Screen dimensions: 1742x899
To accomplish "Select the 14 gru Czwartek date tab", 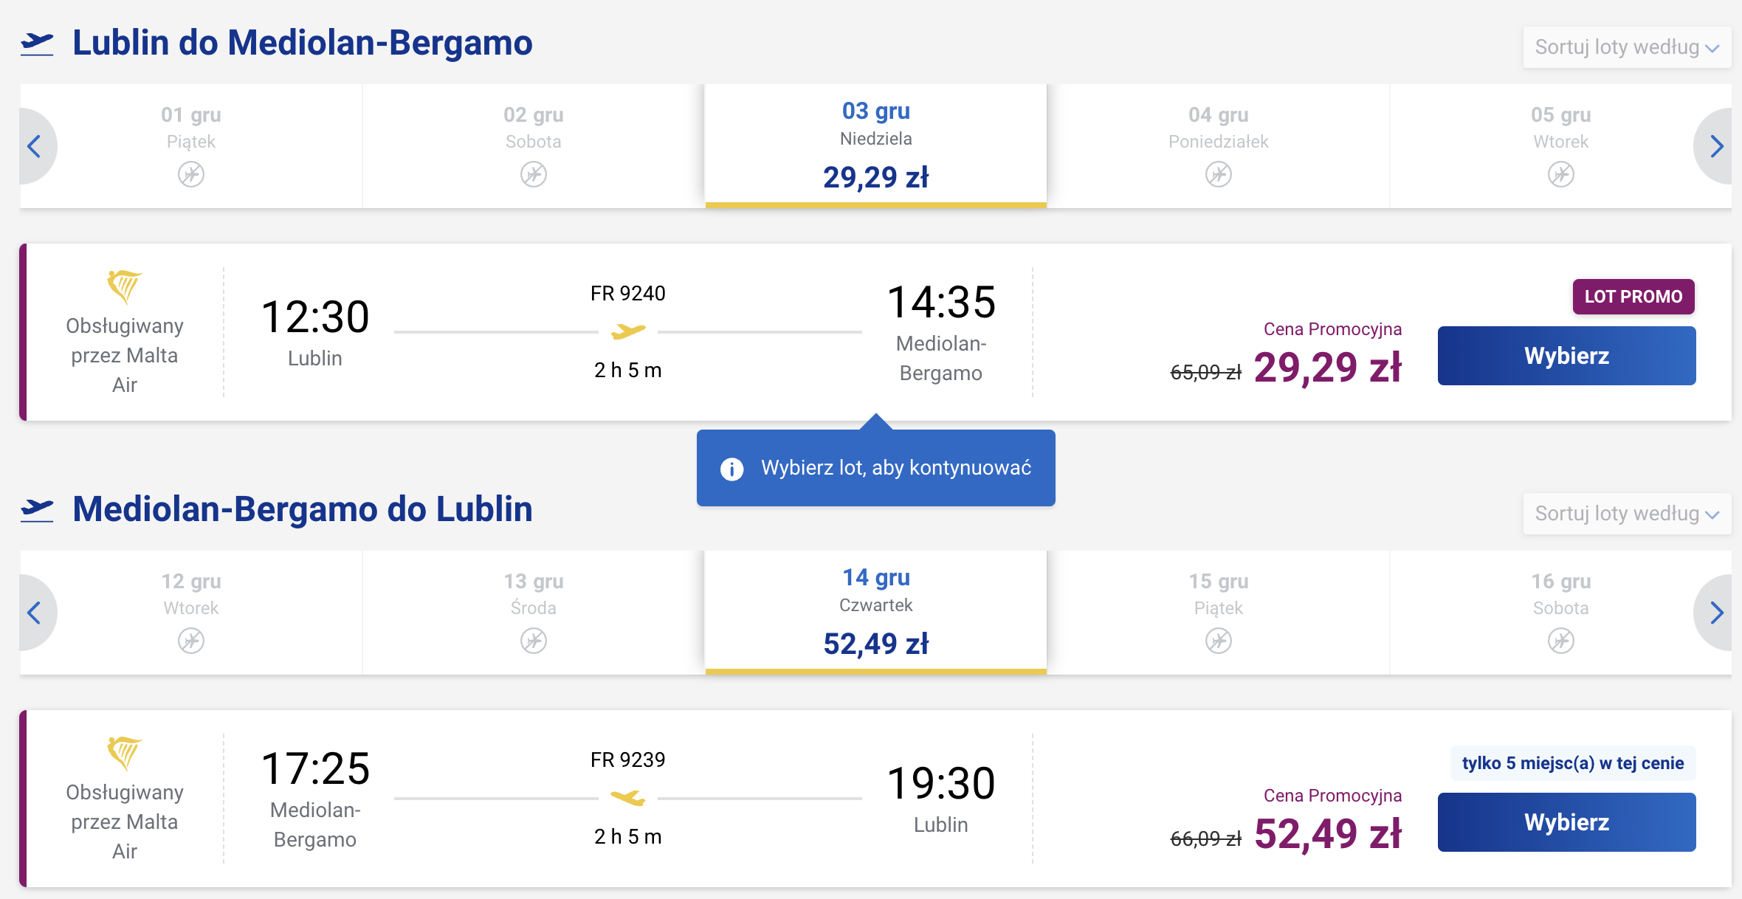I will coord(876,612).
